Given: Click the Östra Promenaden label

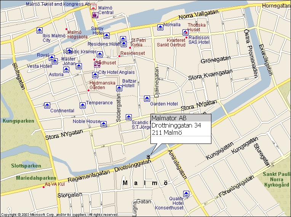Looking at the screenshot, I should click(x=251, y=53).
